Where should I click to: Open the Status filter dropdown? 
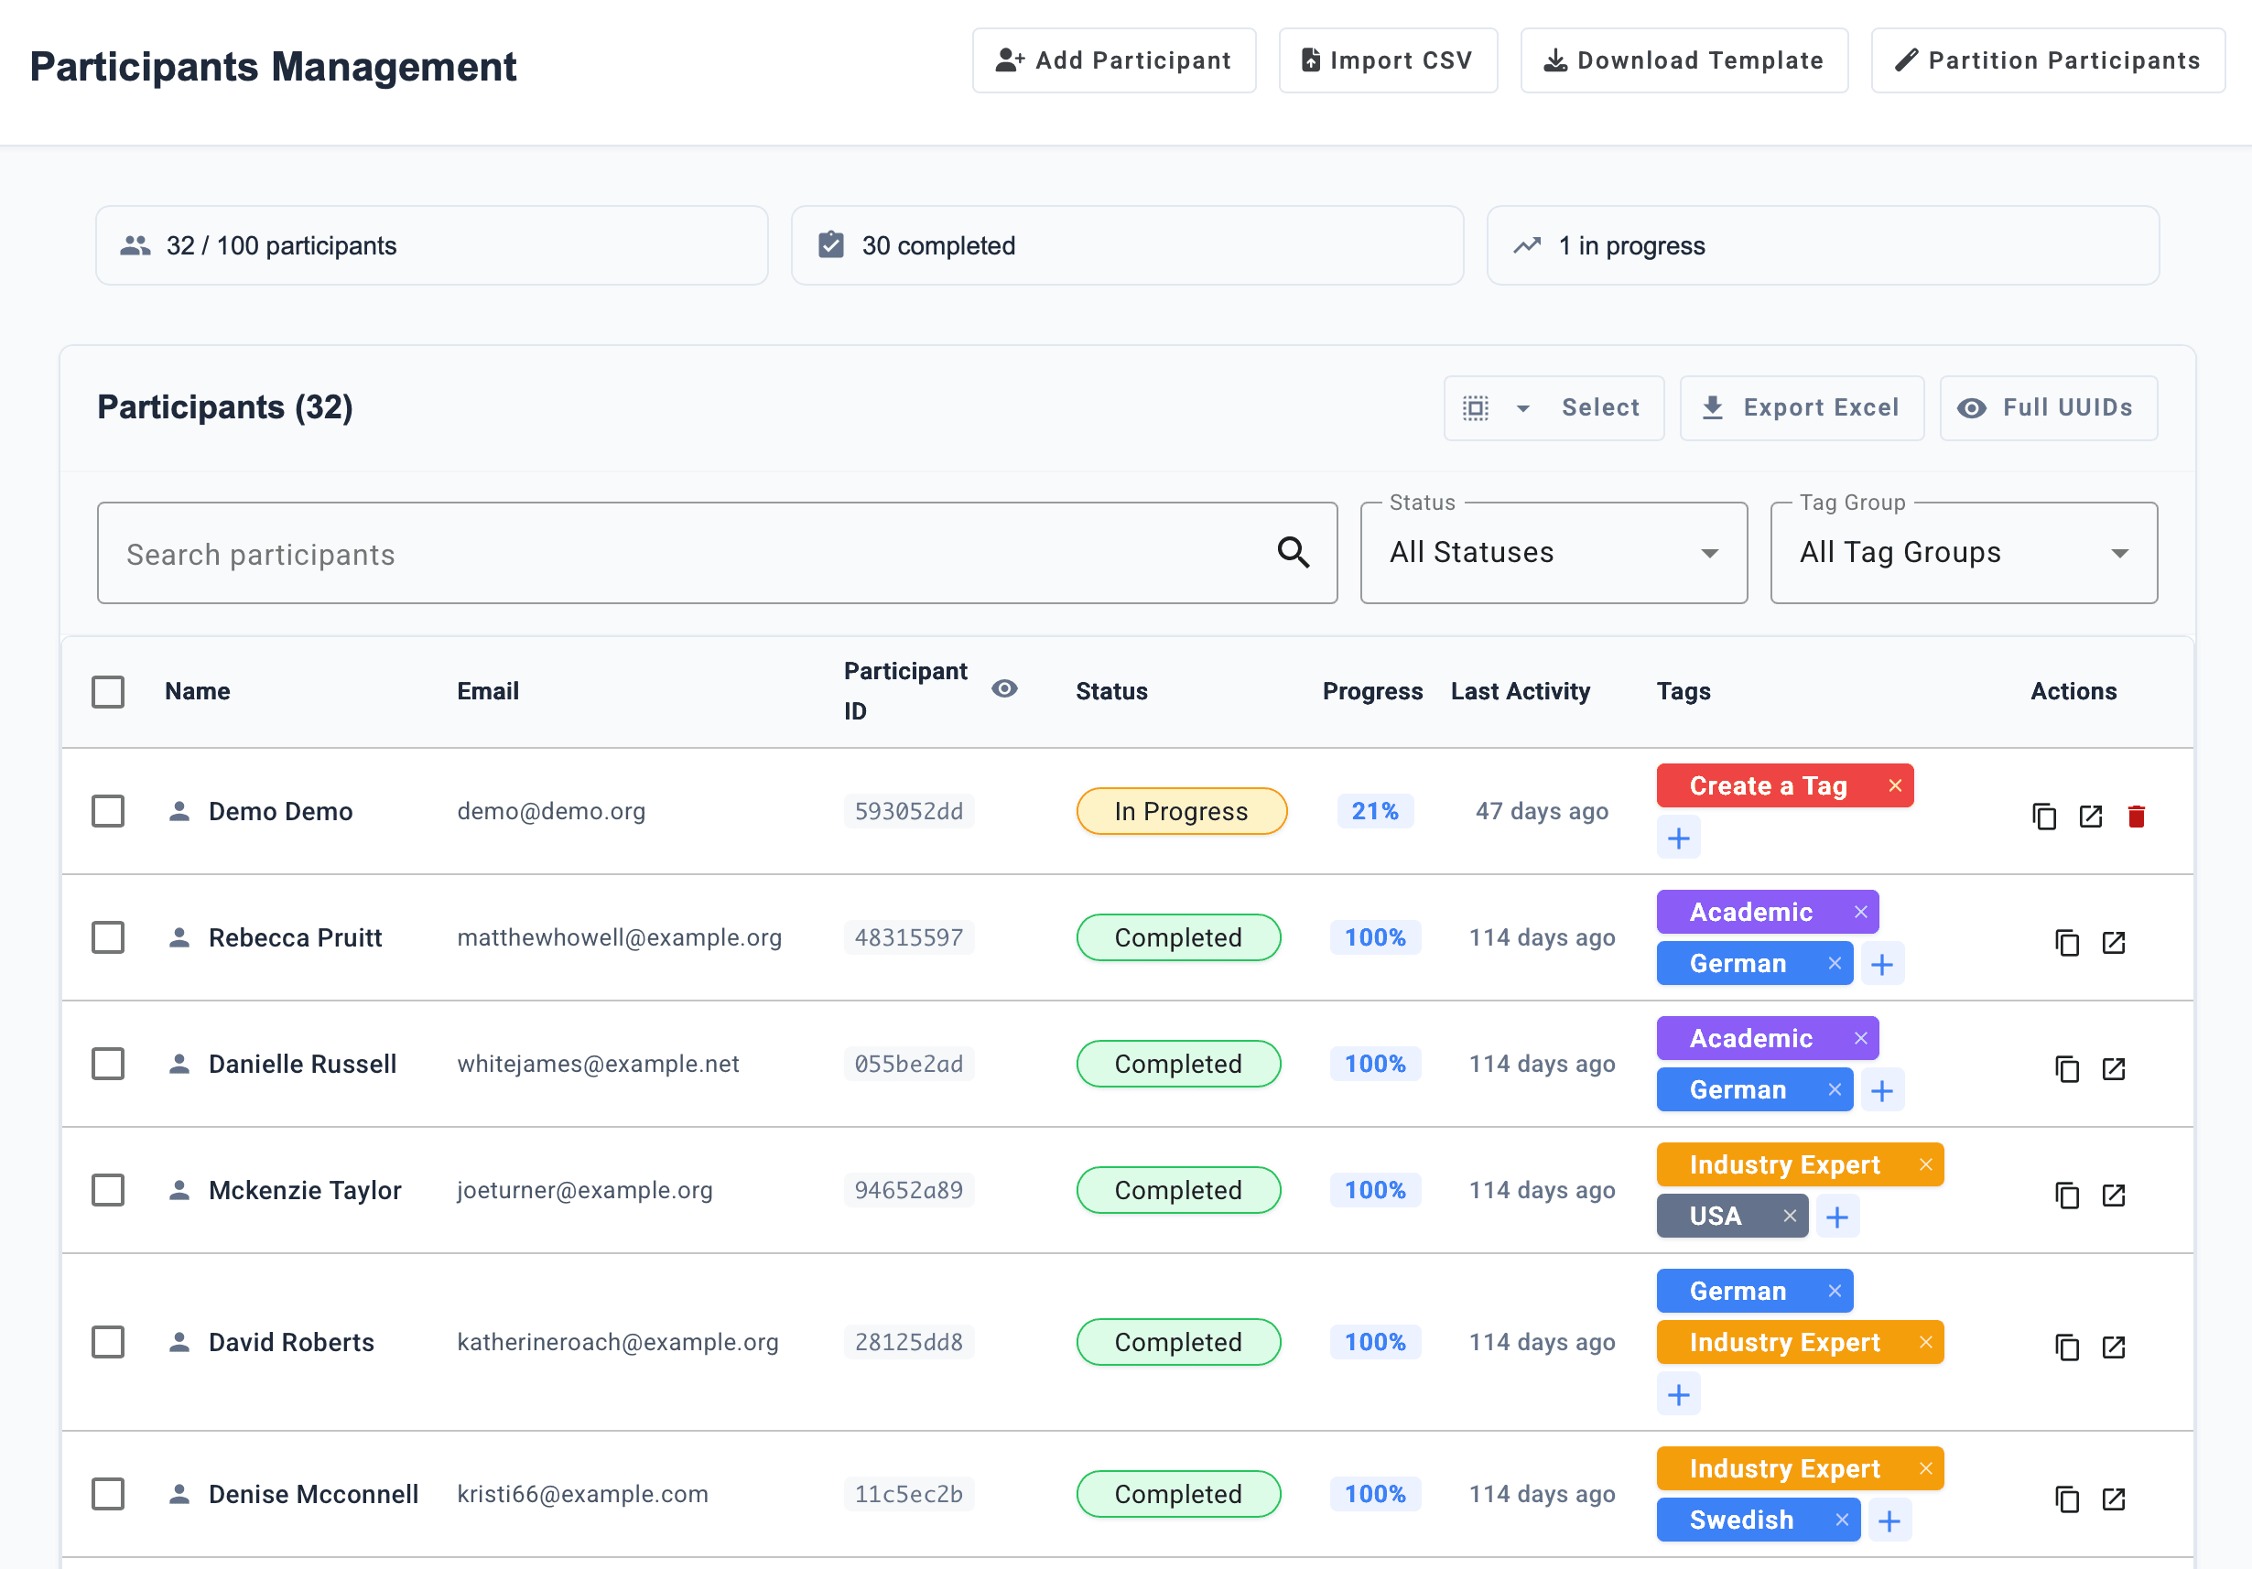click(1554, 553)
